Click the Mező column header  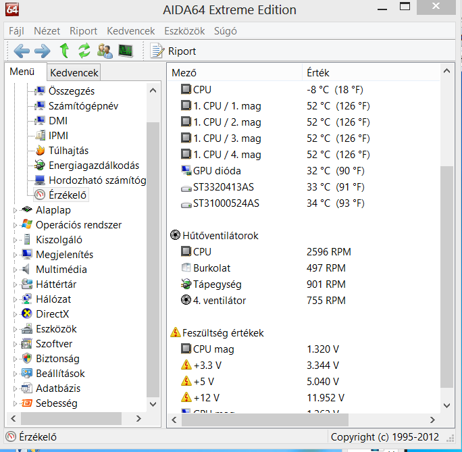tap(236, 72)
